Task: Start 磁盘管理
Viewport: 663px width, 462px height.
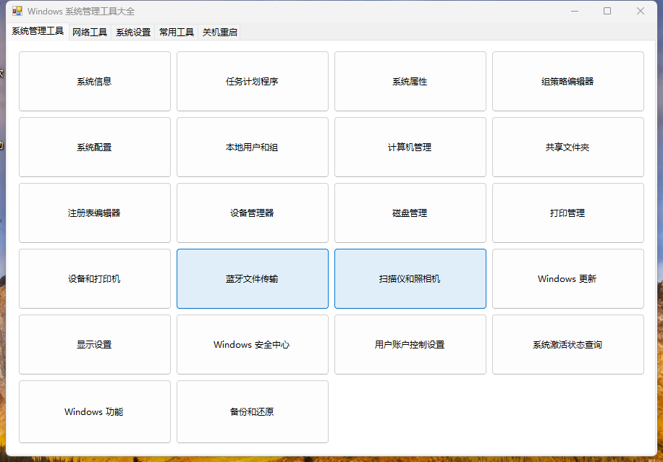Action: [x=410, y=213]
